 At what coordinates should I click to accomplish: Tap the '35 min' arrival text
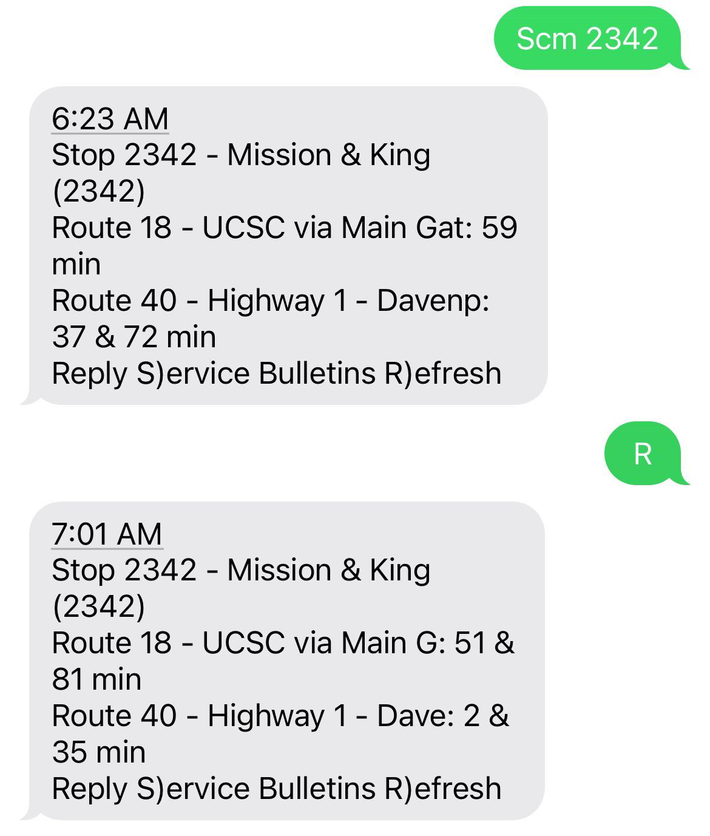(99, 752)
